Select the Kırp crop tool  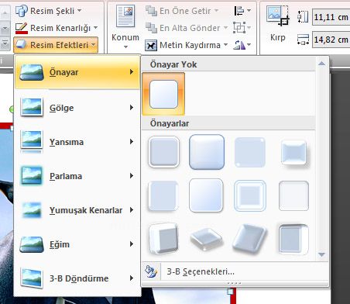278,24
